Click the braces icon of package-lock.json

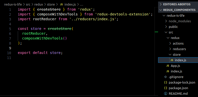[165, 82]
